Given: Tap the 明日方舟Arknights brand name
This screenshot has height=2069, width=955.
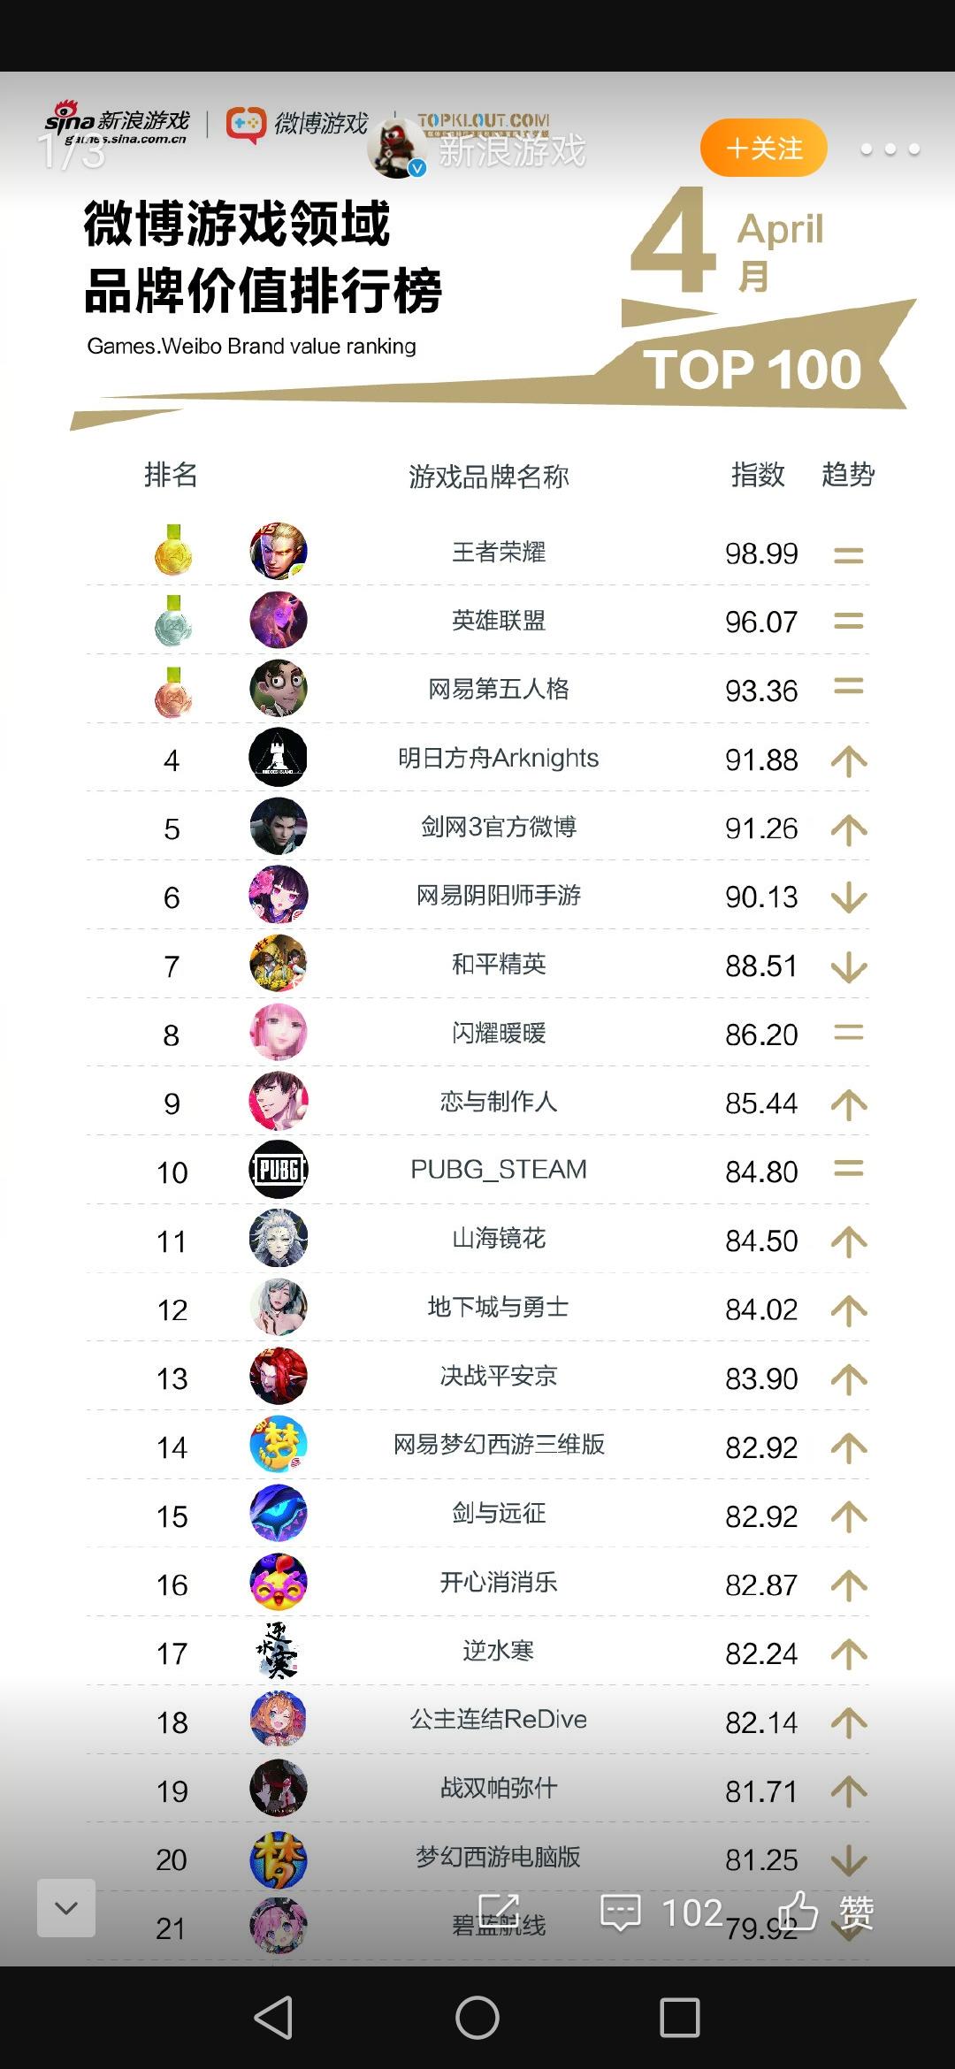Looking at the screenshot, I should 499,759.
